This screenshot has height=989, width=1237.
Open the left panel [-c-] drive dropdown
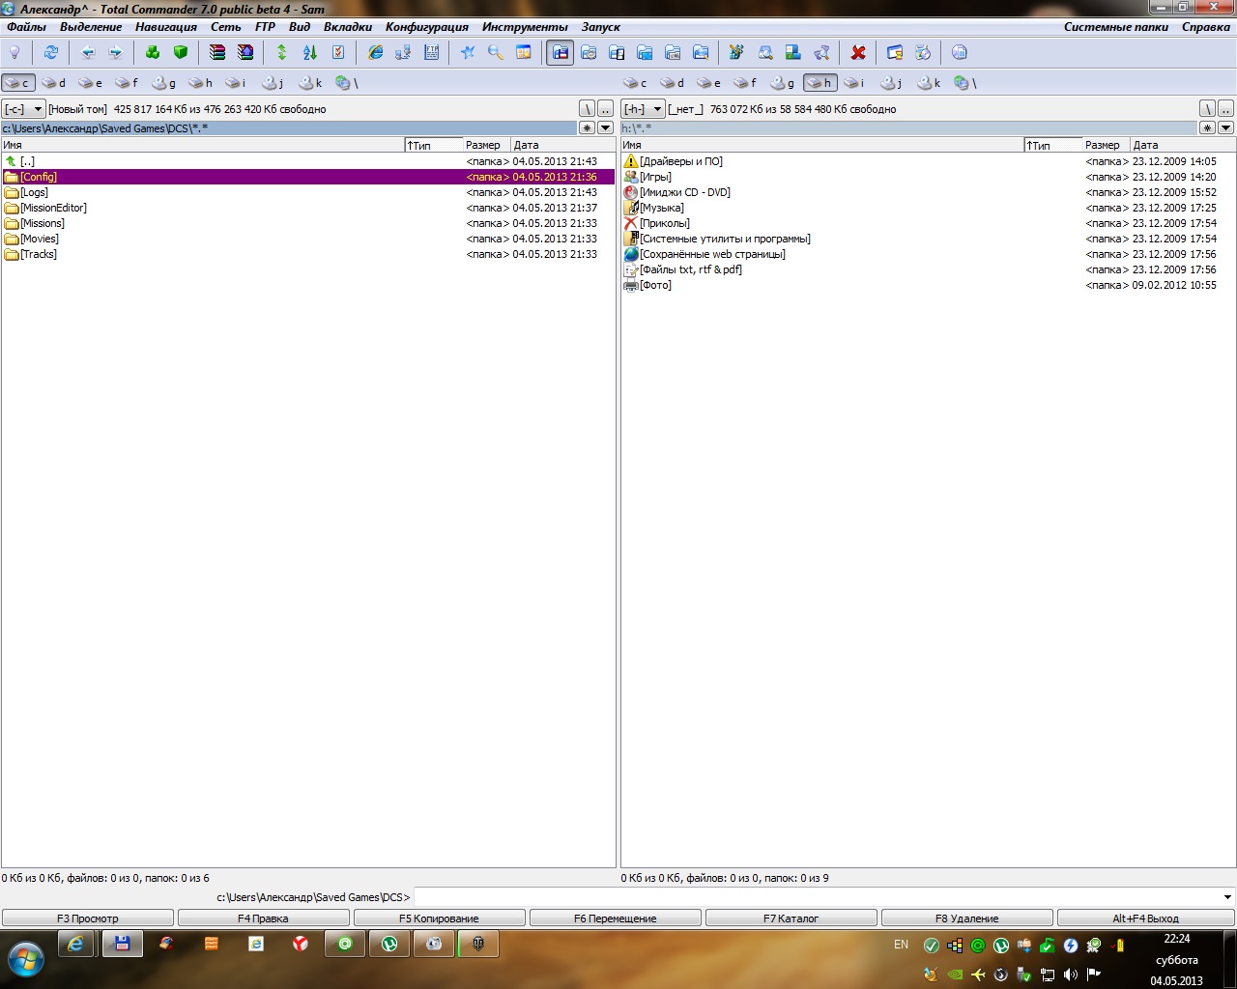pos(23,109)
